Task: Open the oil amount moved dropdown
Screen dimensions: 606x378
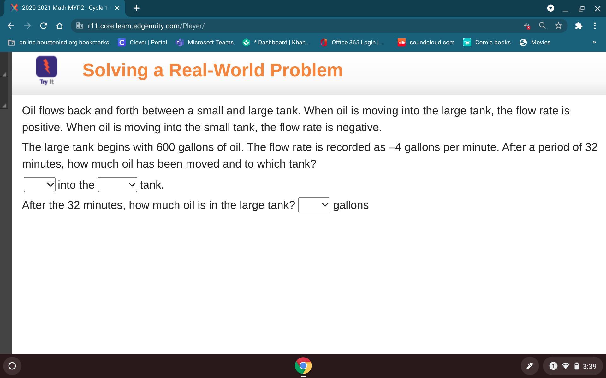Action: click(x=39, y=185)
